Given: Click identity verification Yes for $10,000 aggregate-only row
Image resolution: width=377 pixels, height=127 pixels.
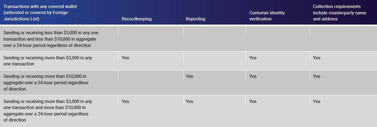Looking at the screenshot, I should click(253, 76).
